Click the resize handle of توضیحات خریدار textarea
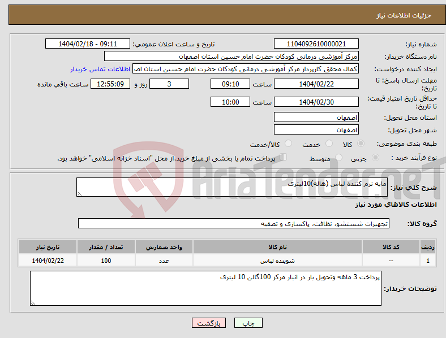The height and width of the screenshot is (338, 446). [33, 303]
